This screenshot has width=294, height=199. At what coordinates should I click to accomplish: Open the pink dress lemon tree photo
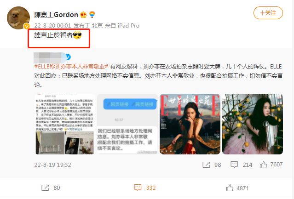pyautogui.click(x=253, y=124)
